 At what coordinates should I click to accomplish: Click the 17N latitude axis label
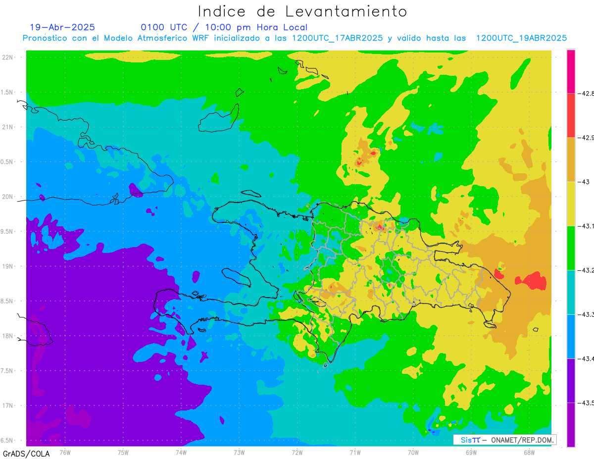[x=8, y=406]
